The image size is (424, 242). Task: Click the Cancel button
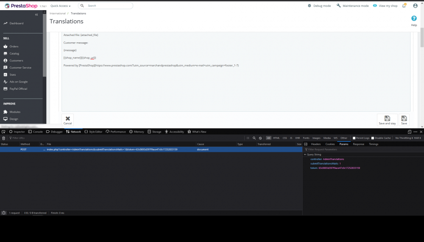coord(67,120)
